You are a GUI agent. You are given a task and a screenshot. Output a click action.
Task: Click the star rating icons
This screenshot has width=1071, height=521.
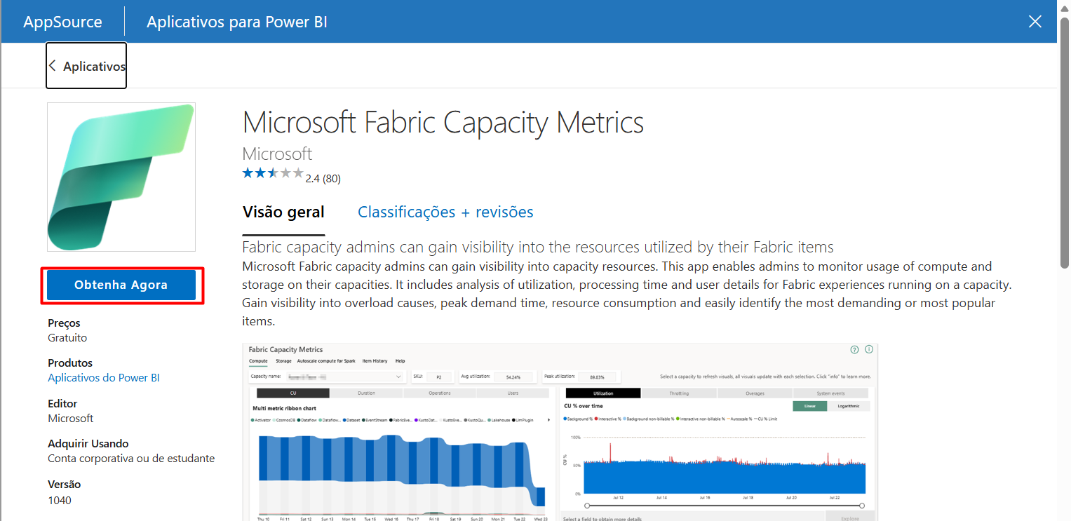point(273,173)
